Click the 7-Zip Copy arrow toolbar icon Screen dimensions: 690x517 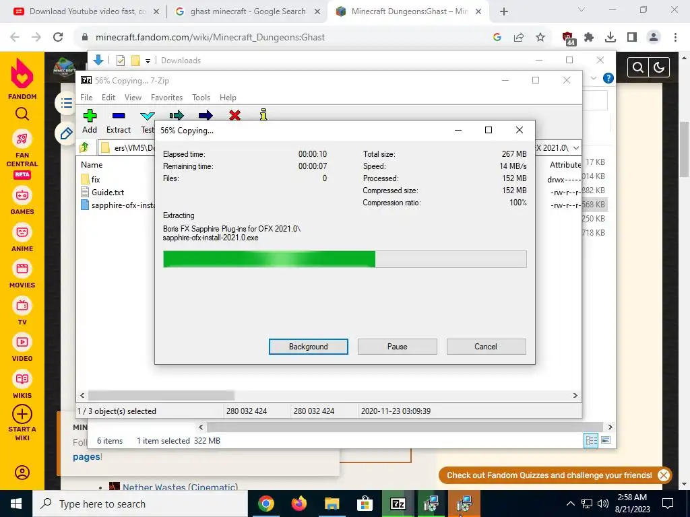tap(177, 115)
